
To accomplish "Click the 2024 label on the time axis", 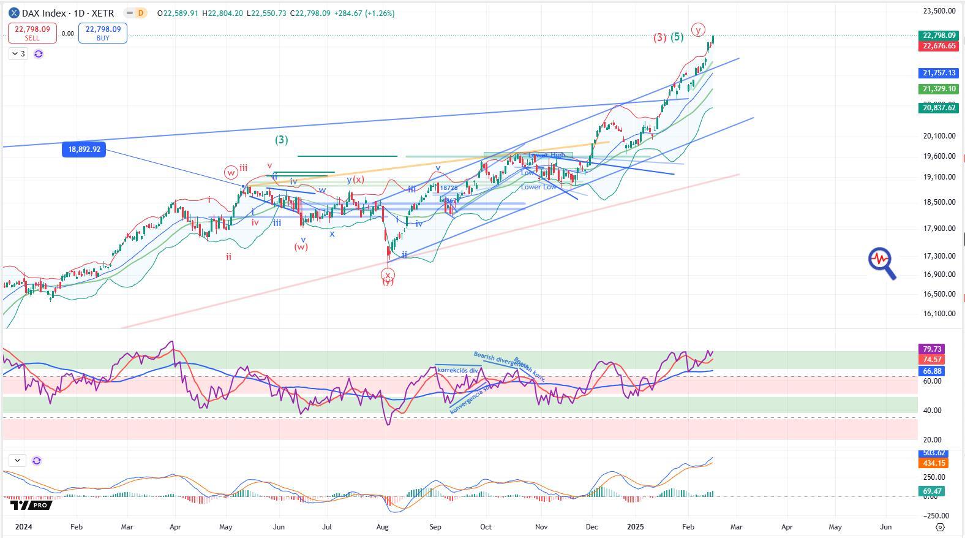I will pos(23,527).
